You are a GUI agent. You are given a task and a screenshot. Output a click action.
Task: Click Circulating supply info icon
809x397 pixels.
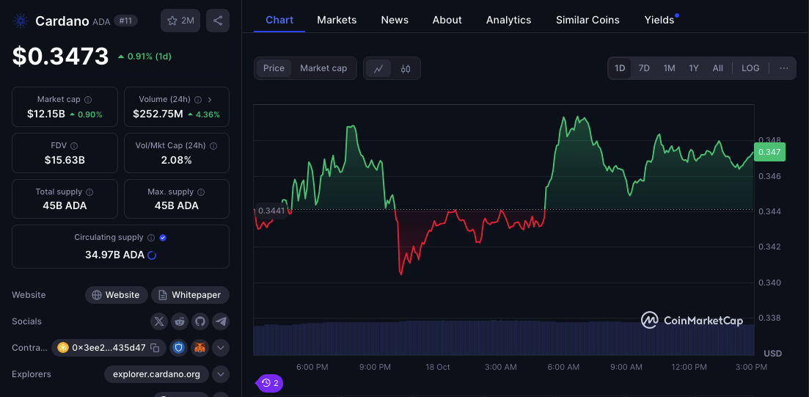151,238
